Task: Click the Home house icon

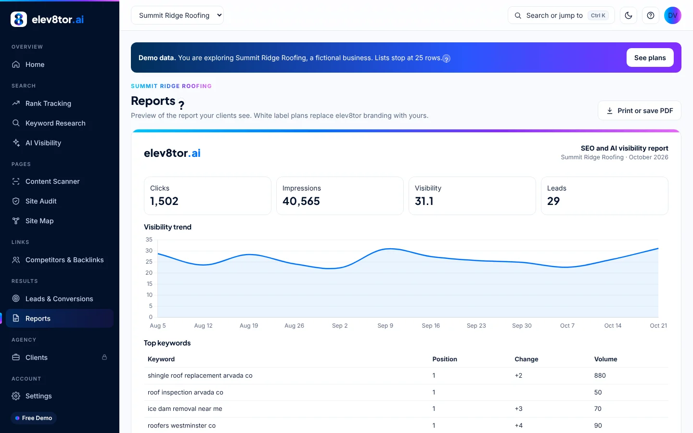Action: [16, 64]
